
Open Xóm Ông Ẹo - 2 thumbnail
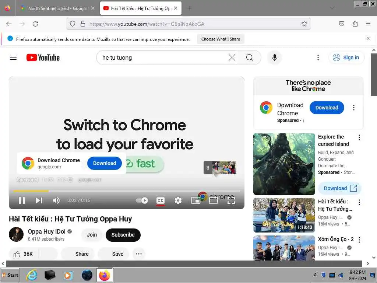point(284,248)
